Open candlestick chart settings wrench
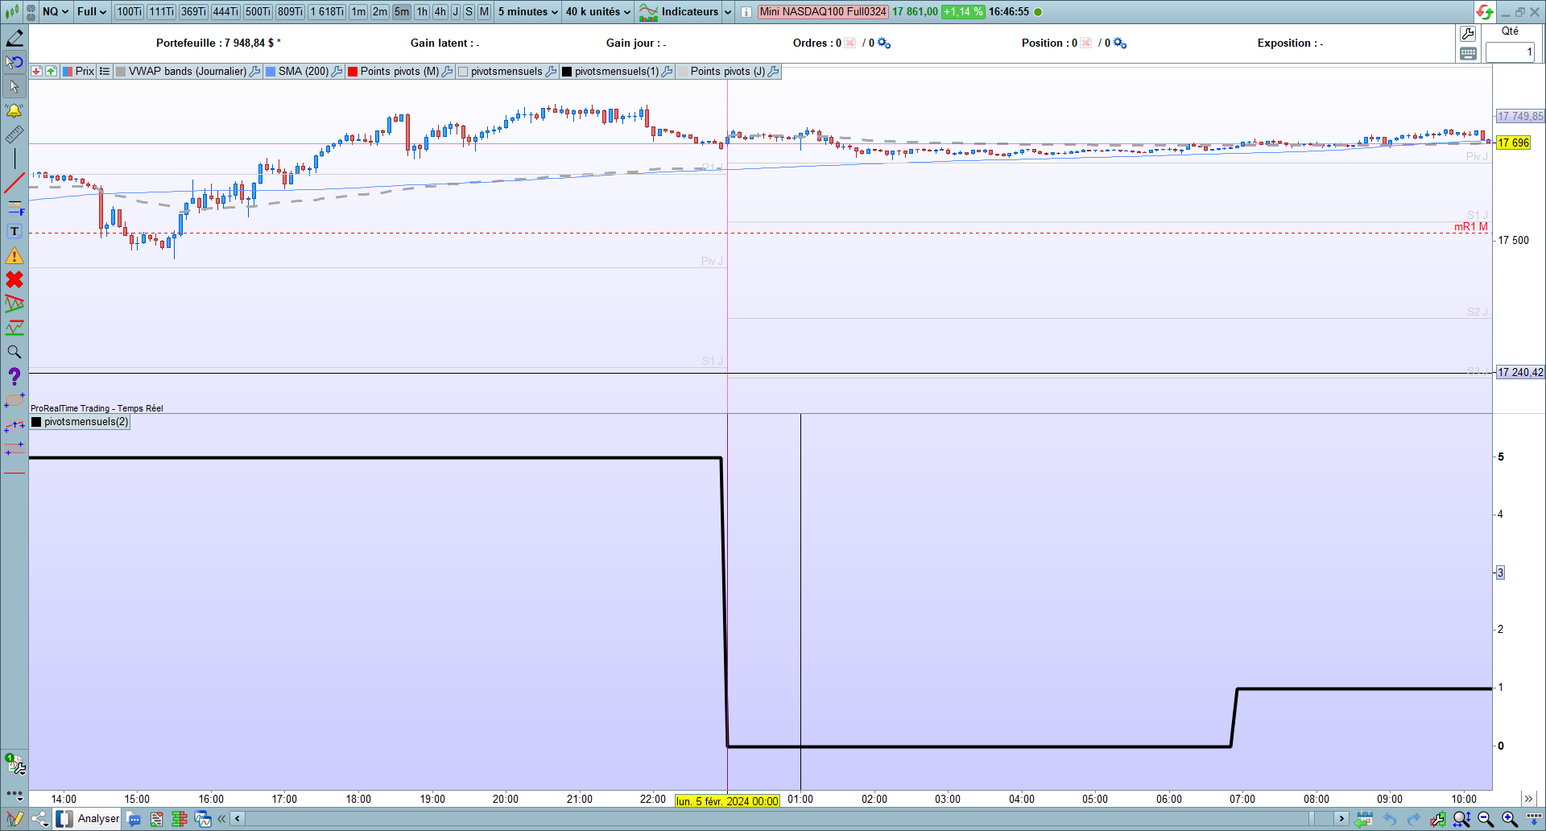Viewport: 1546px width, 831px height. pyautogui.click(x=1438, y=819)
